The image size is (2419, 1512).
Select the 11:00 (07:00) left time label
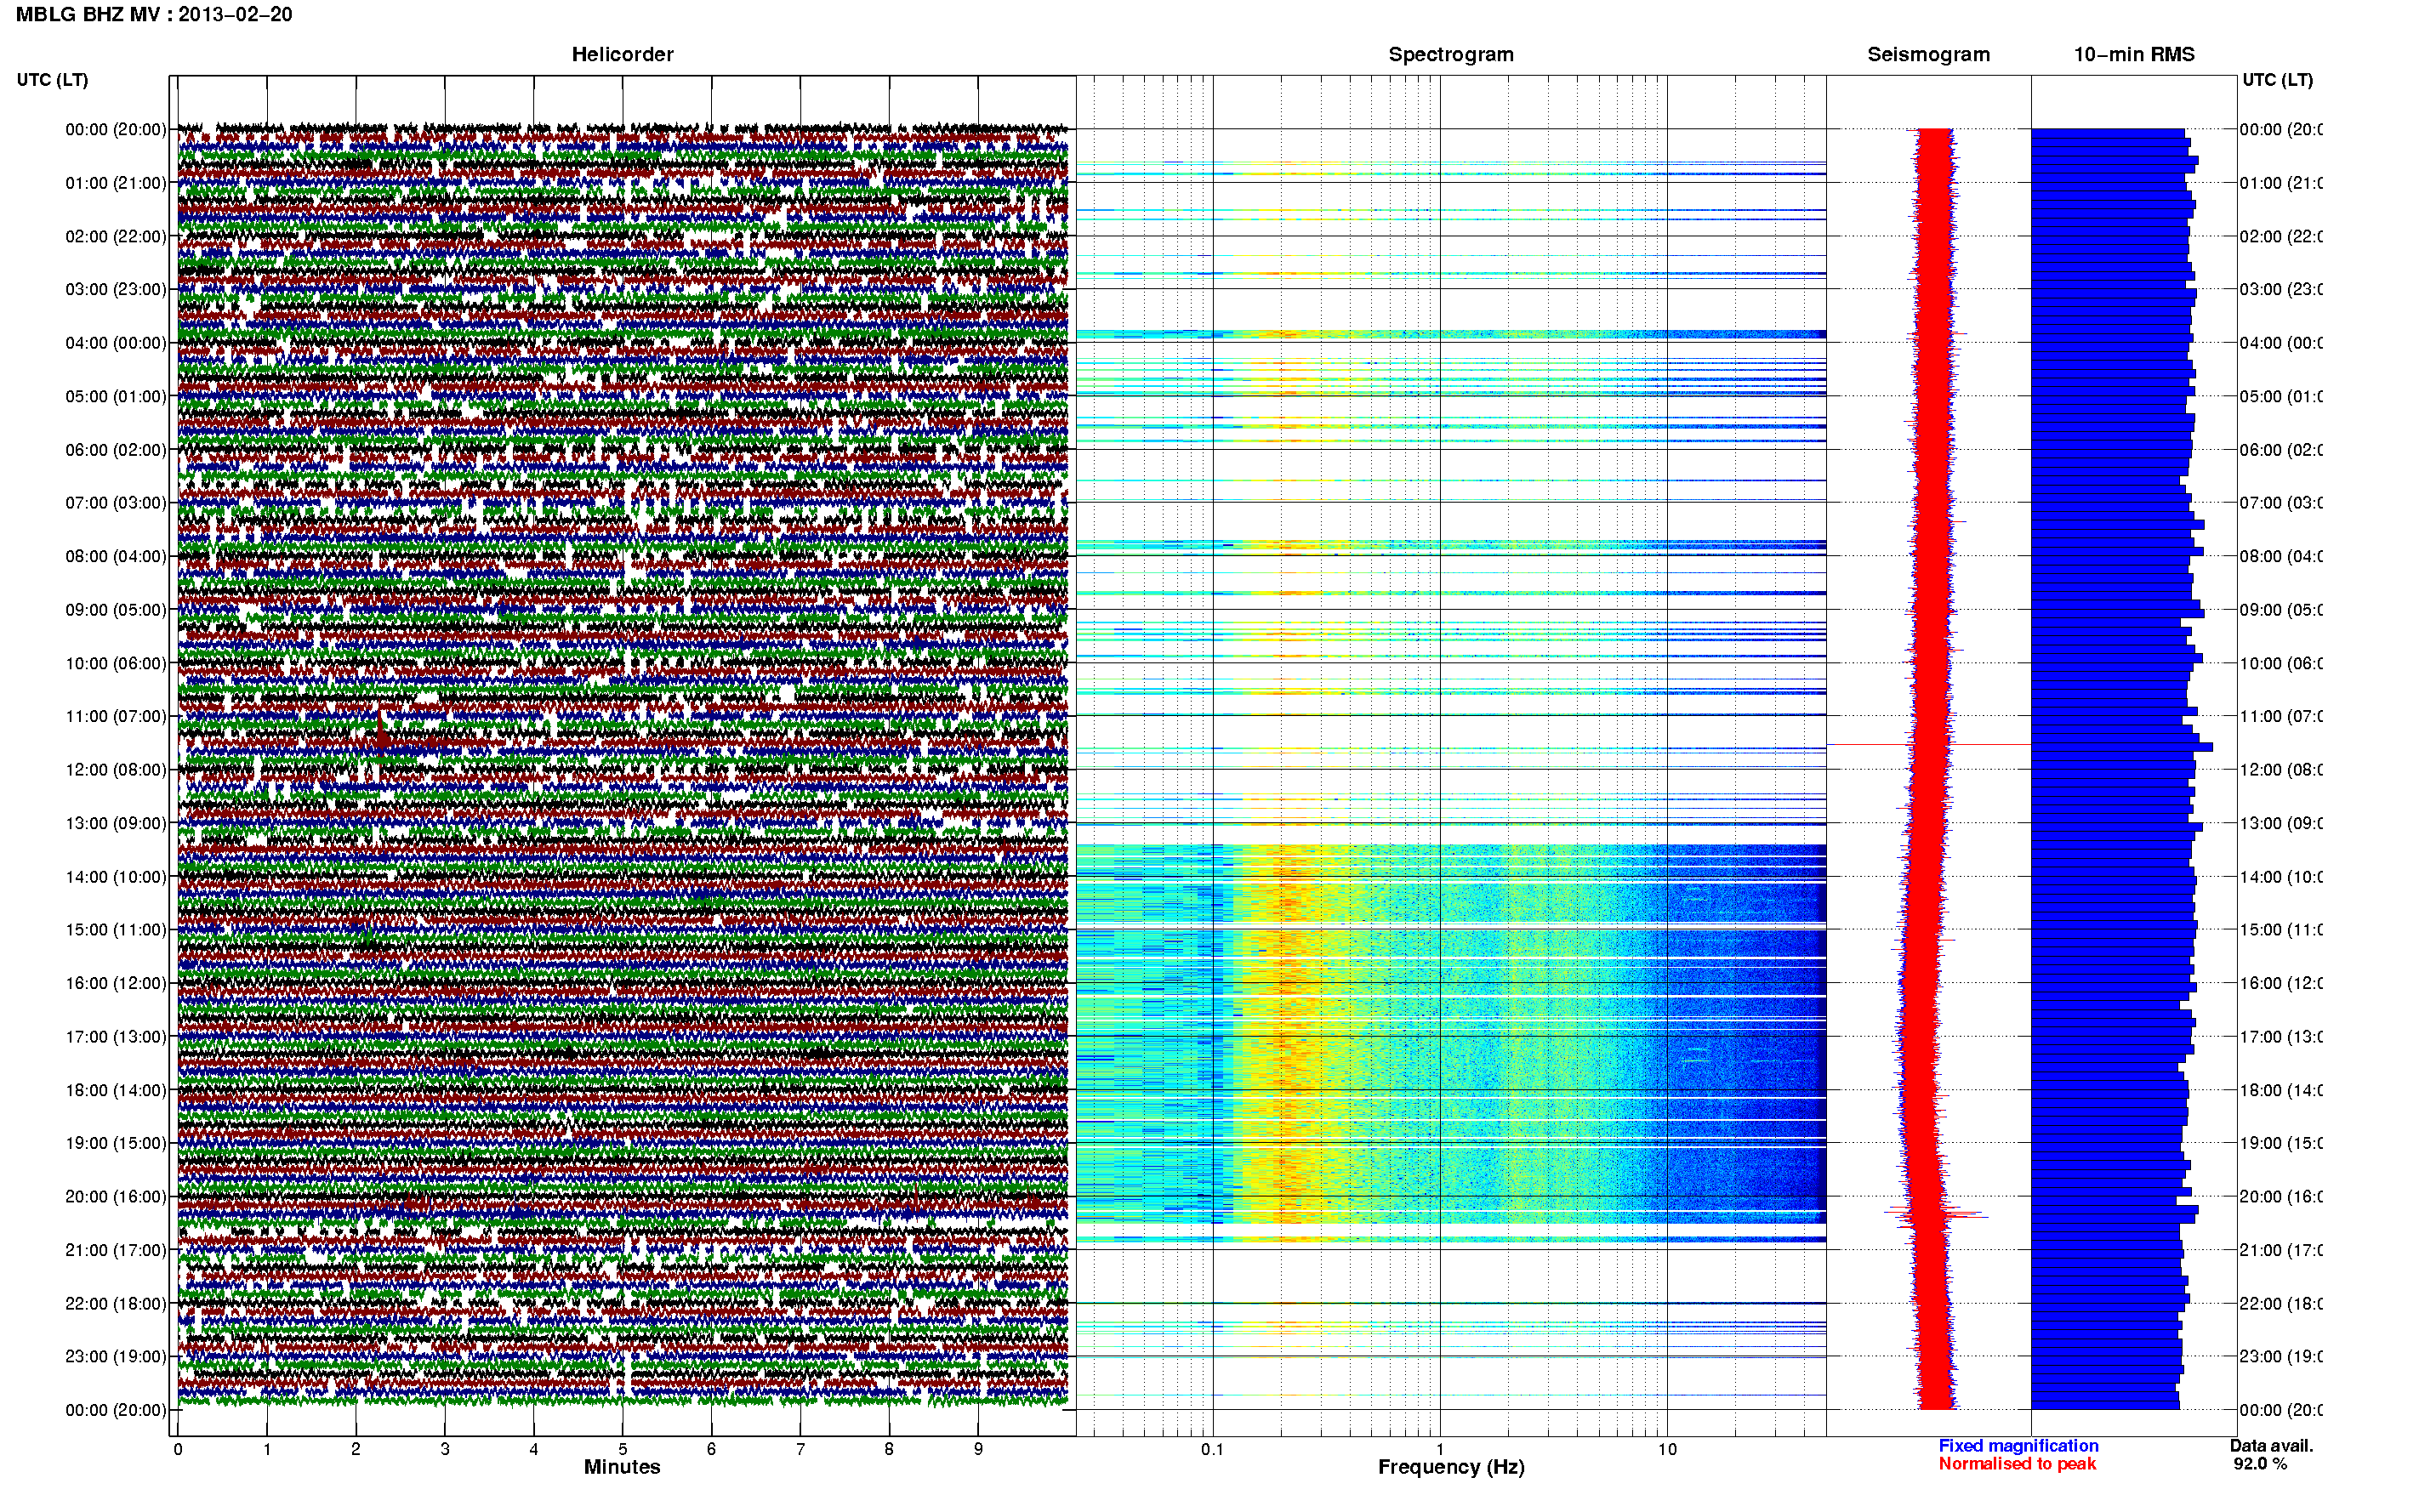click(x=116, y=716)
